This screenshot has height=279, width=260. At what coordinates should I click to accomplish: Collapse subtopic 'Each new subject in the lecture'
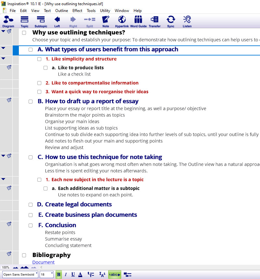[x=3, y=179]
